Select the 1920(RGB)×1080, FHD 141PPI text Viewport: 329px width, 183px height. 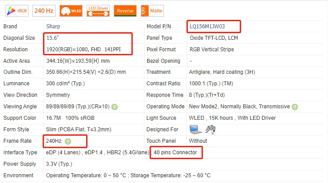tap(83, 50)
